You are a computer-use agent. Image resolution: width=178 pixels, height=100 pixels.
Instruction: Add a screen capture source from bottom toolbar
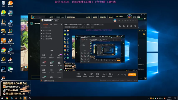pyautogui.click(x=79, y=75)
